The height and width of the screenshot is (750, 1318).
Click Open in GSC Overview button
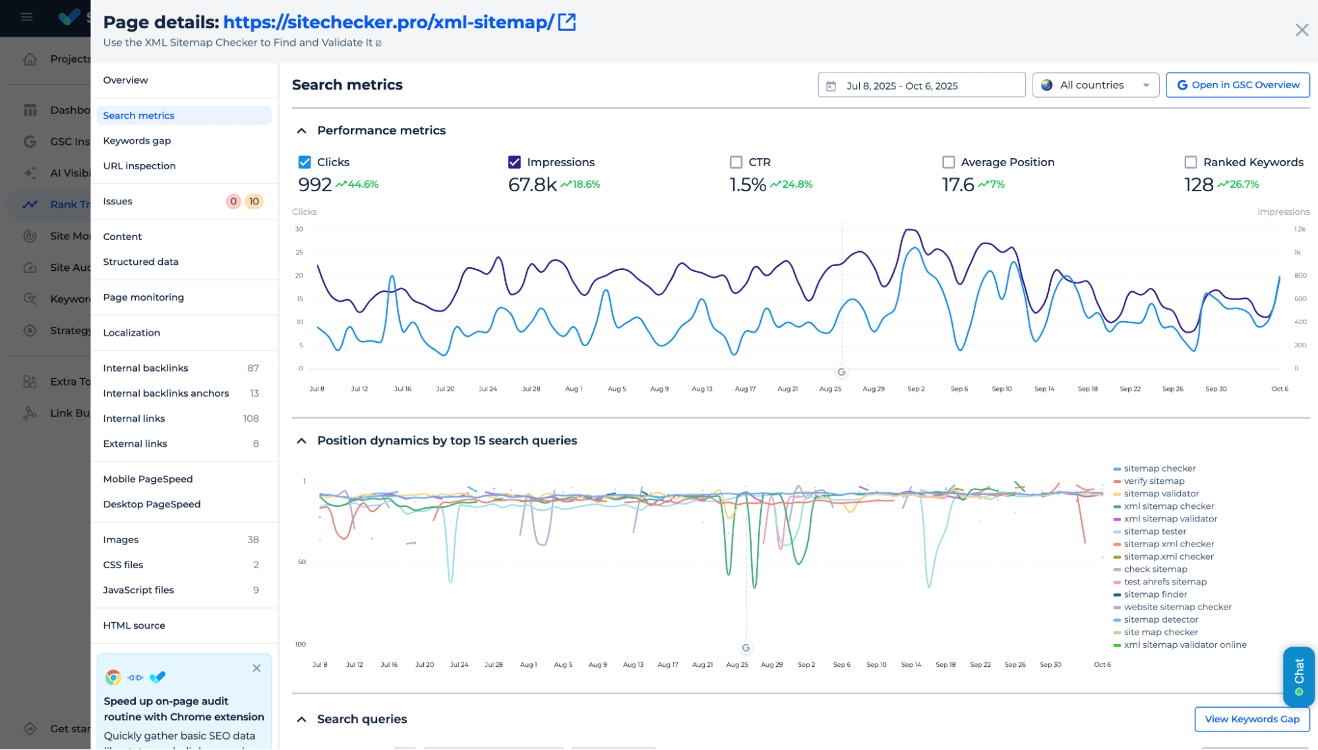point(1237,85)
